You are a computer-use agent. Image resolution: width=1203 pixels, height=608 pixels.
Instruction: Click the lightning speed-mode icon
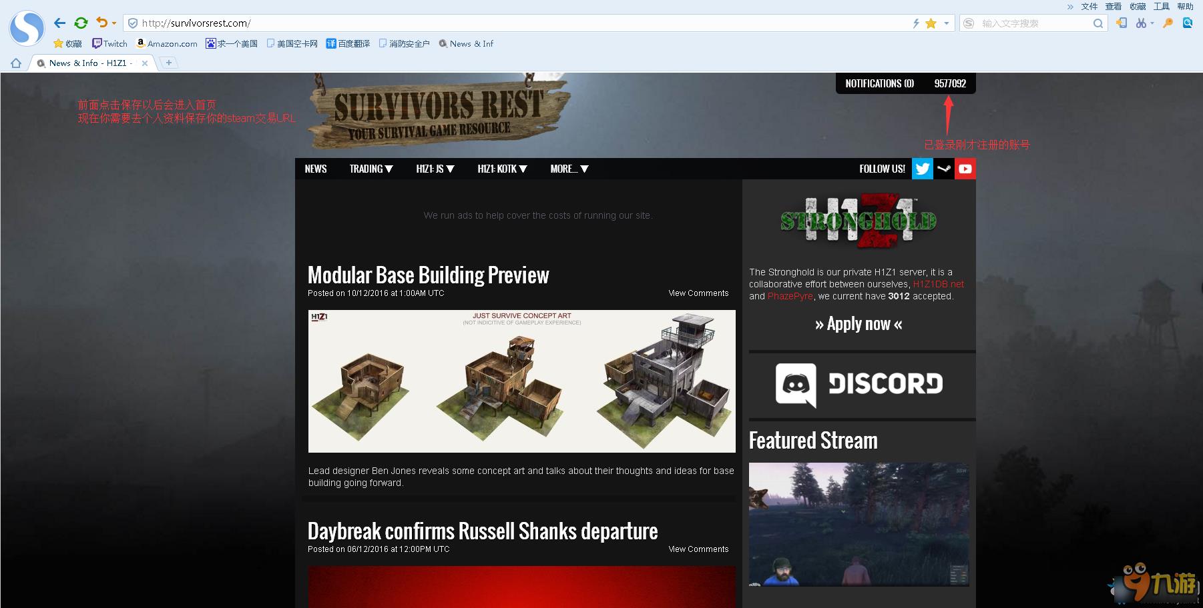(916, 23)
